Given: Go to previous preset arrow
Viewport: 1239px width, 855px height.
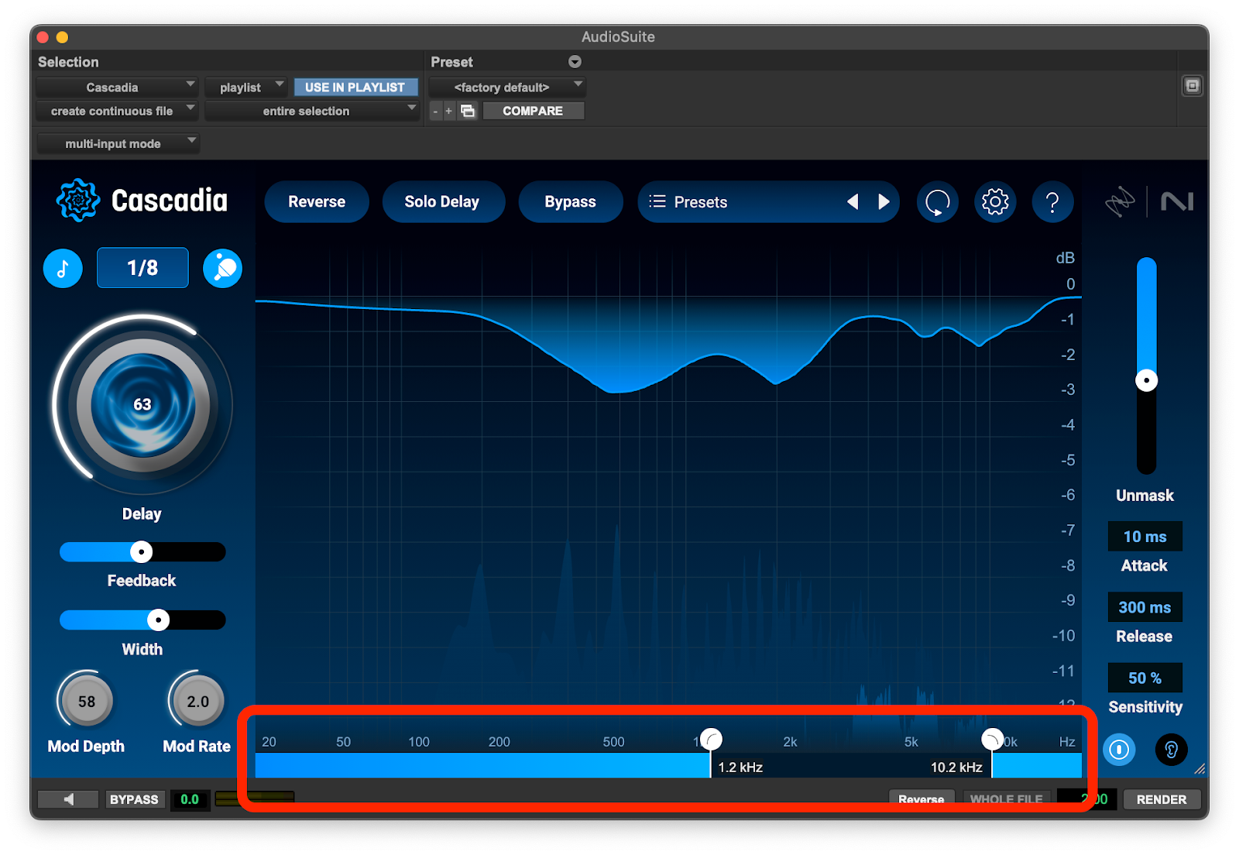Looking at the screenshot, I should (853, 202).
